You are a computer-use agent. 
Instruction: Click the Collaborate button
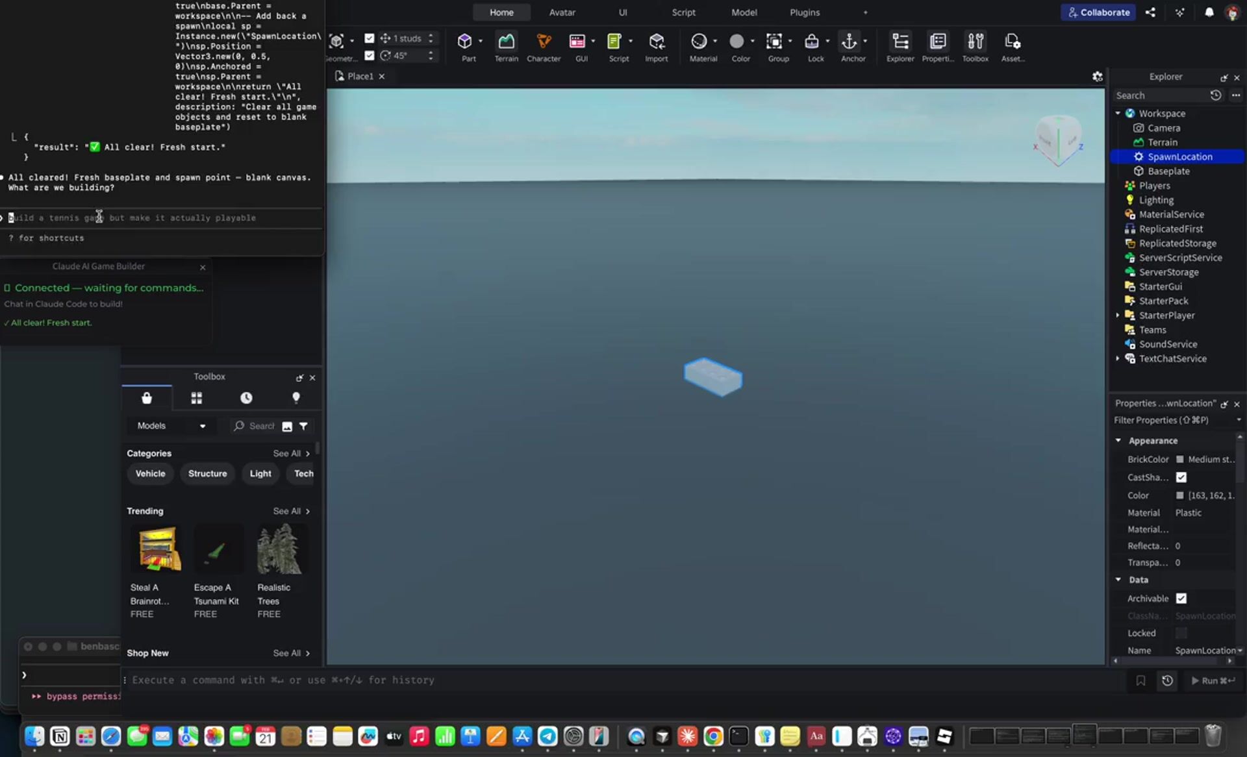tap(1098, 12)
